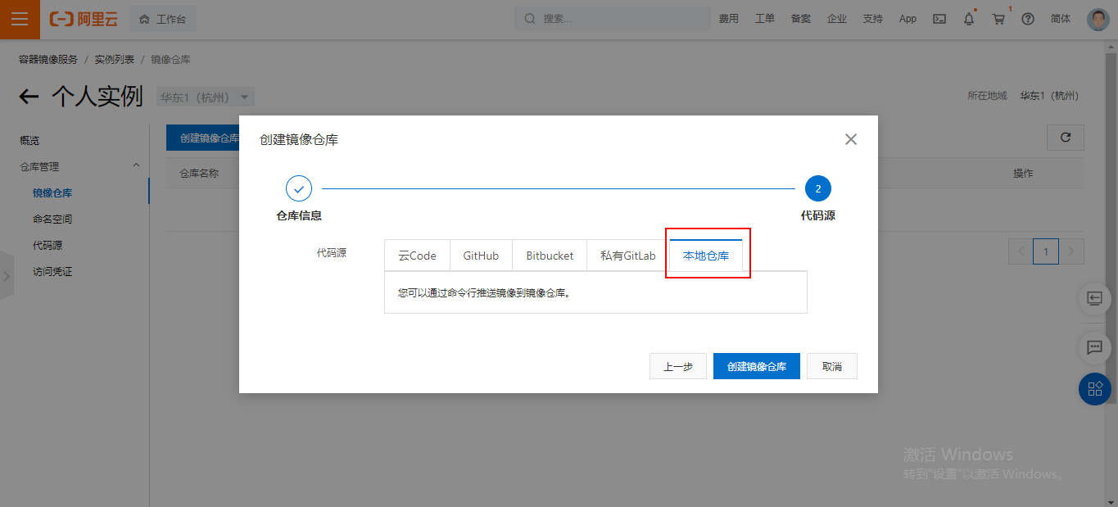
Task: Open the 支持 menu
Action: 873,19
